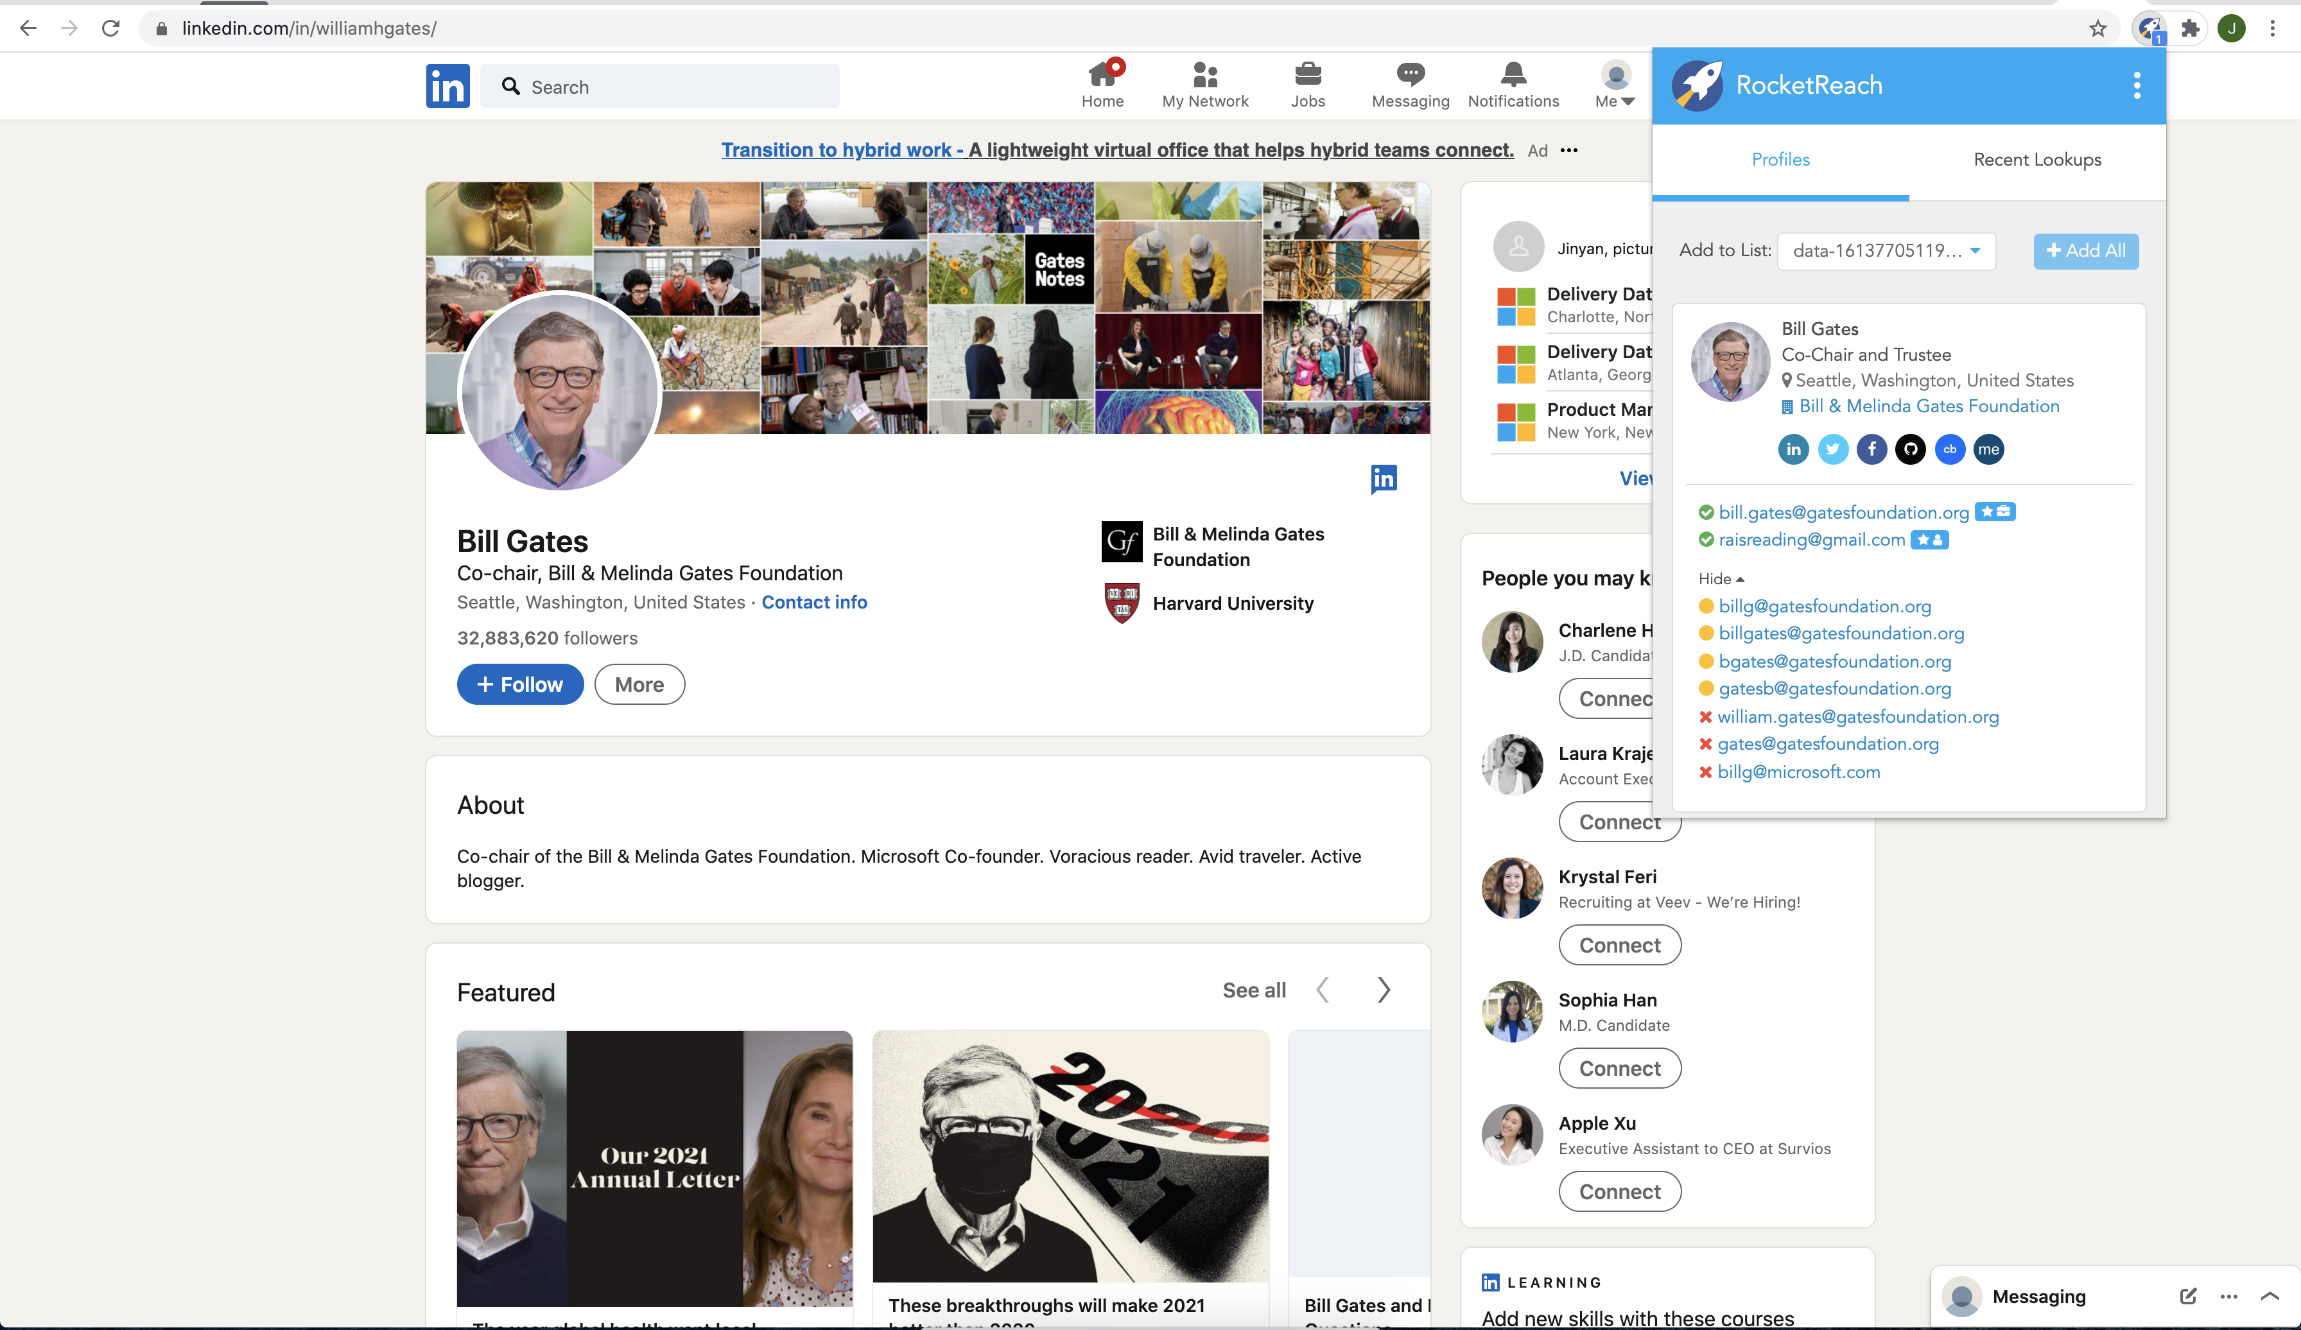Screen dimensions: 2301x1330
Task: Open the about.me icon in RocketReach card
Action: [x=1989, y=449]
